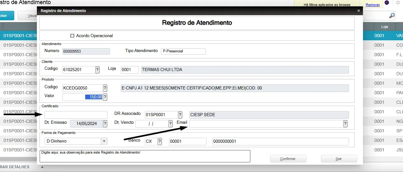Click the magnifier search icon
The height and width of the screenshot is (172, 403).
coord(392,16)
